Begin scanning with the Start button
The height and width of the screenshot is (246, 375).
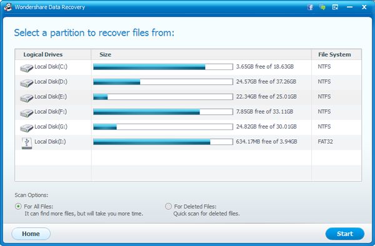point(345,234)
